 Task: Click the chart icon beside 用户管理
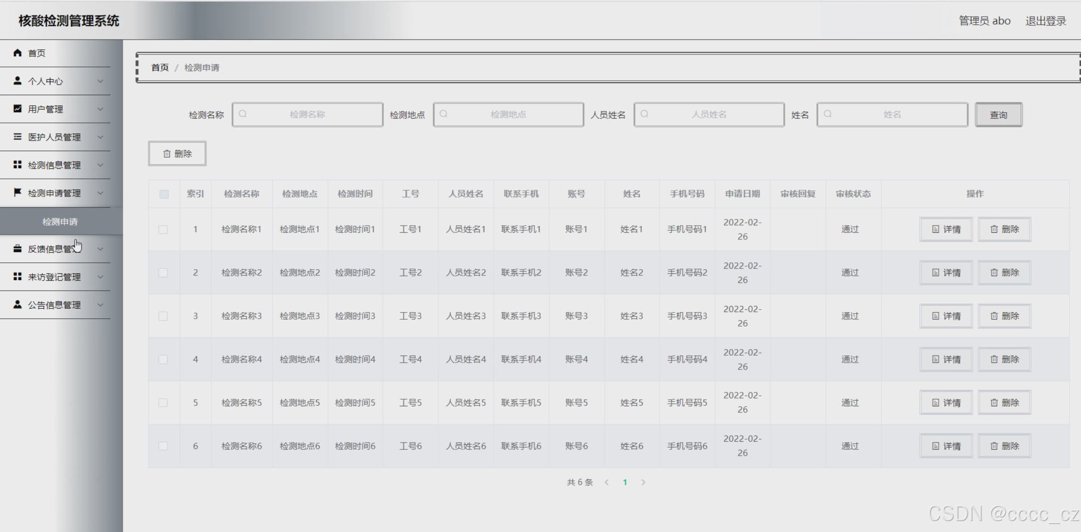point(18,109)
